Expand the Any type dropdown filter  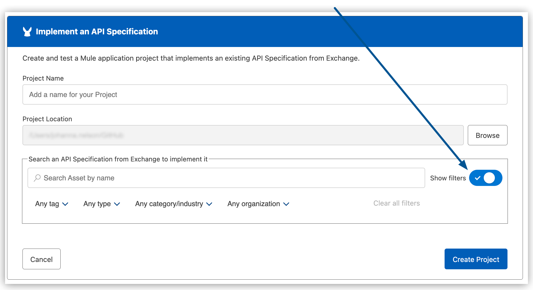100,203
